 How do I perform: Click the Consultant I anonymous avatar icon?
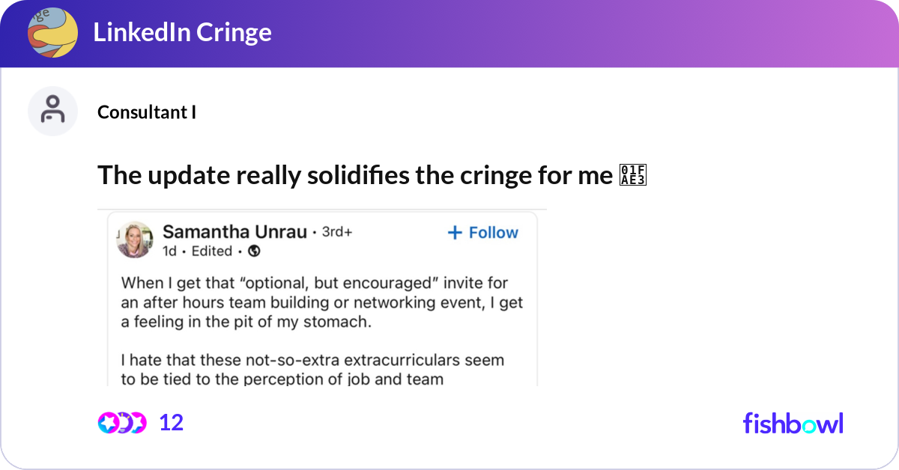click(52, 110)
